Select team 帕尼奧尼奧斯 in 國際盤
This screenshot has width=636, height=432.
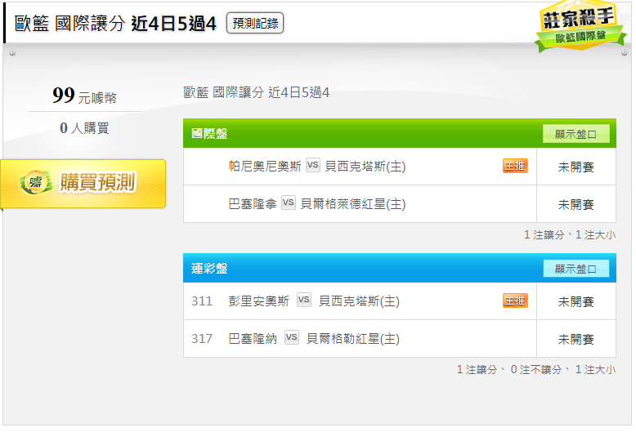coord(265,167)
